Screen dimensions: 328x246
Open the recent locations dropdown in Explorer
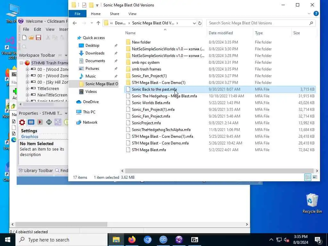[92, 23]
